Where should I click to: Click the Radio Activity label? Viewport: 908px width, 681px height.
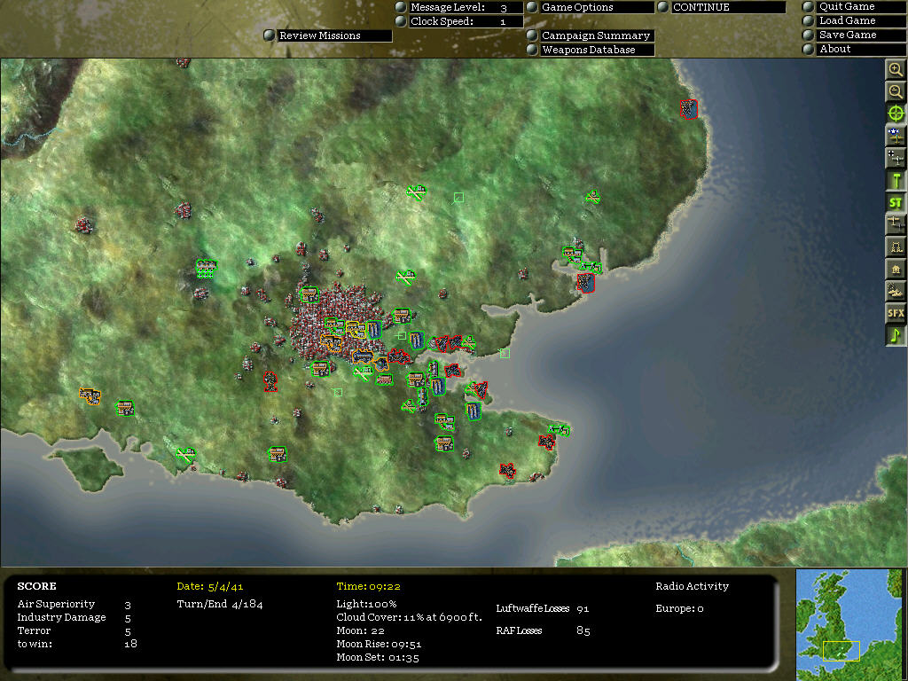(x=692, y=586)
